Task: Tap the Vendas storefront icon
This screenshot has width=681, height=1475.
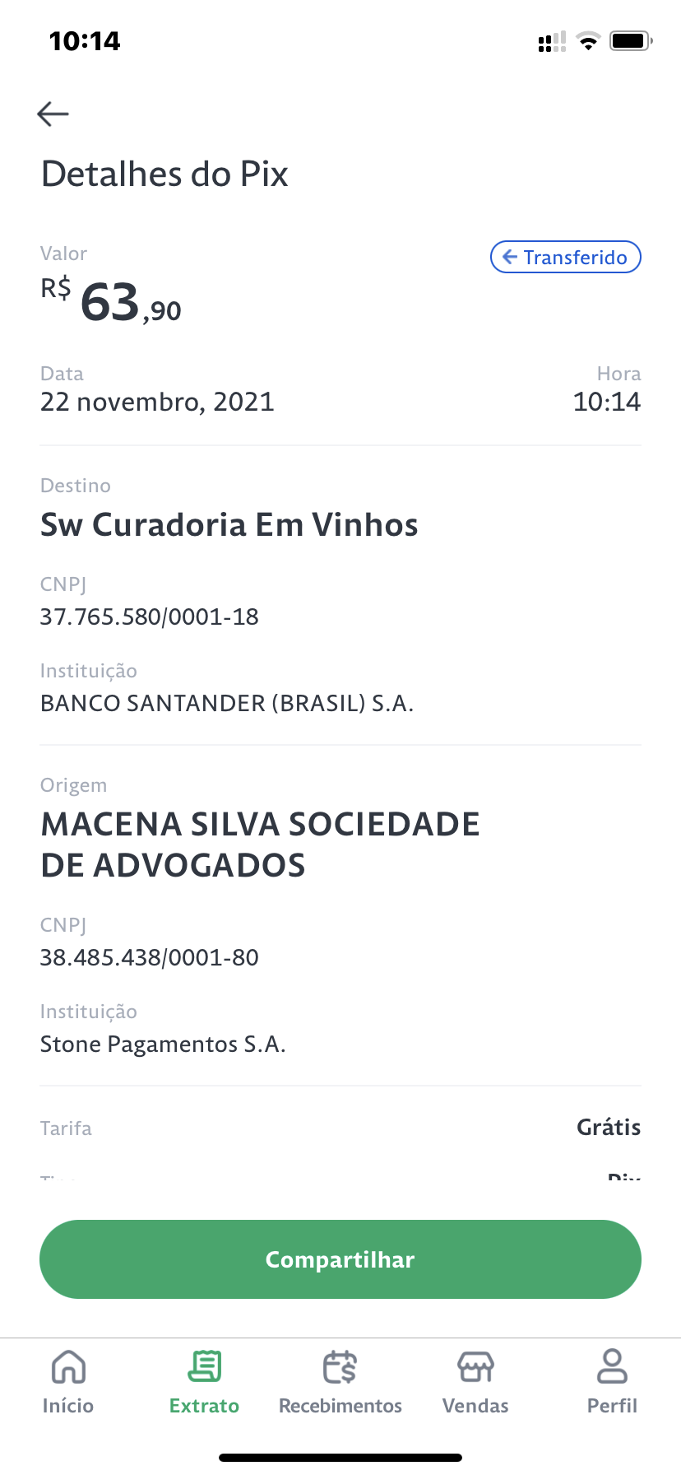Action: pyautogui.click(x=475, y=1367)
